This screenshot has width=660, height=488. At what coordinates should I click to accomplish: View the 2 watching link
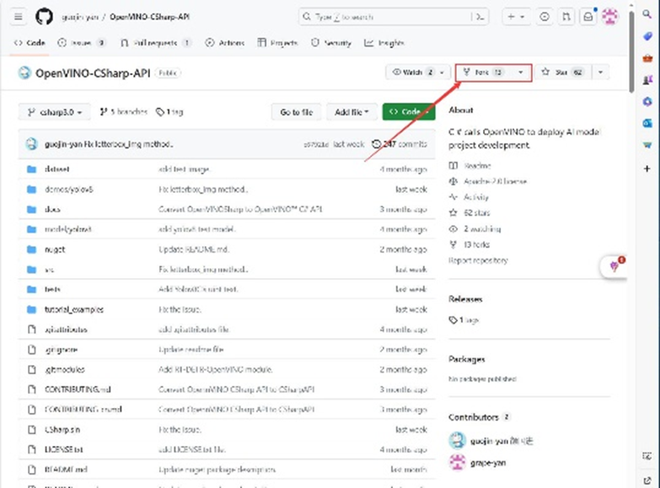tap(475, 229)
